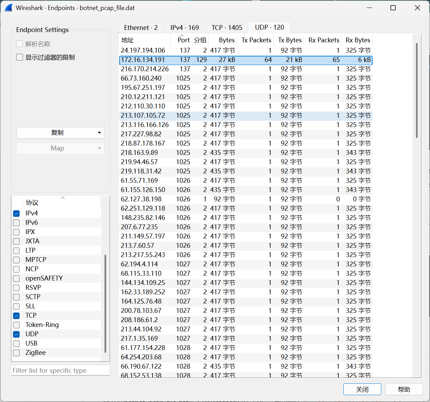This screenshot has height=402, width=430.
Task: Click the endpoint table vertical scrollbar
Action: pyautogui.click(x=417, y=90)
